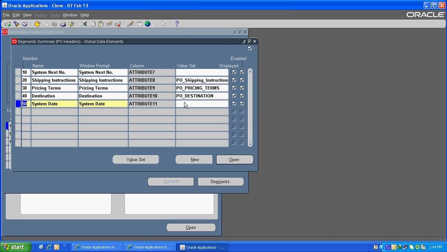Click the help question mark tray icon
The height and width of the screenshot is (252, 447).
pyautogui.click(x=376, y=247)
